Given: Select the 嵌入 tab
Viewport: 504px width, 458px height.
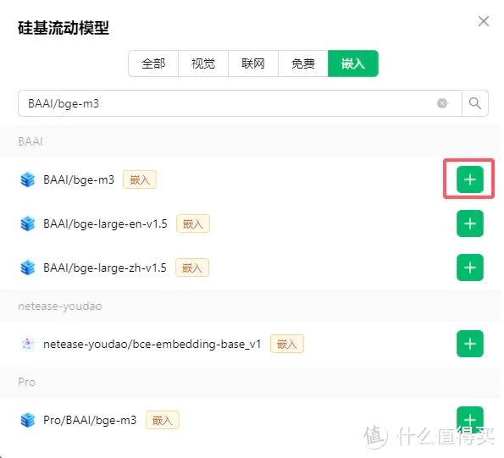Looking at the screenshot, I should pyautogui.click(x=353, y=63).
